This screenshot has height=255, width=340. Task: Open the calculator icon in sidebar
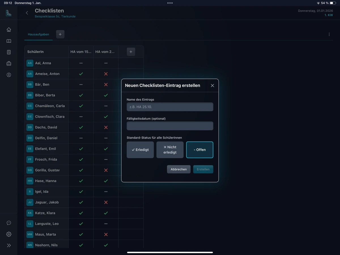9,52
